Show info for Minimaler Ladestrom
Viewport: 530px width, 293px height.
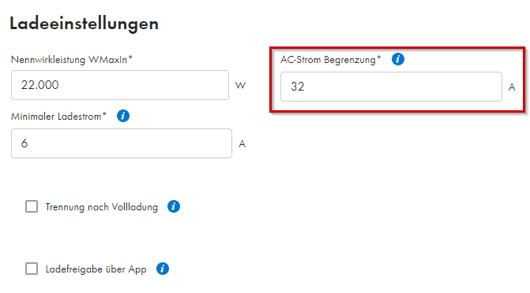coord(123,116)
